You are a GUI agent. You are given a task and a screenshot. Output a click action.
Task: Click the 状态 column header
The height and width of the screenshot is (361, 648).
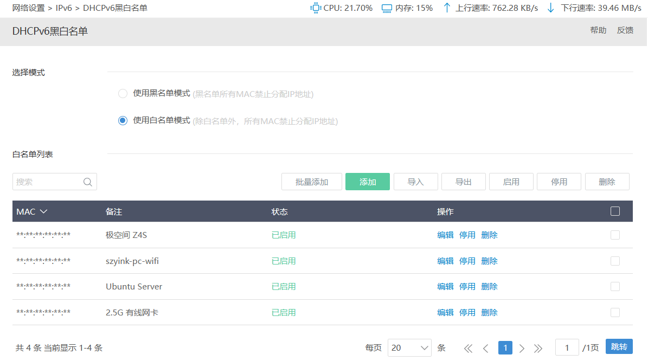click(279, 211)
